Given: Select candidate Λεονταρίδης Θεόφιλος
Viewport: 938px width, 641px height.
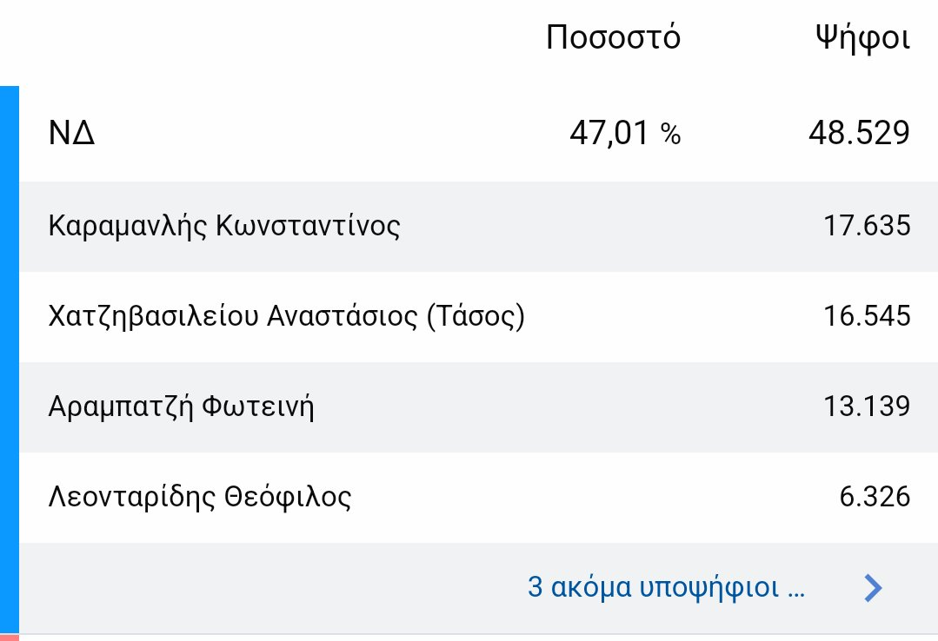Looking at the screenshot, I should (200, 498).
